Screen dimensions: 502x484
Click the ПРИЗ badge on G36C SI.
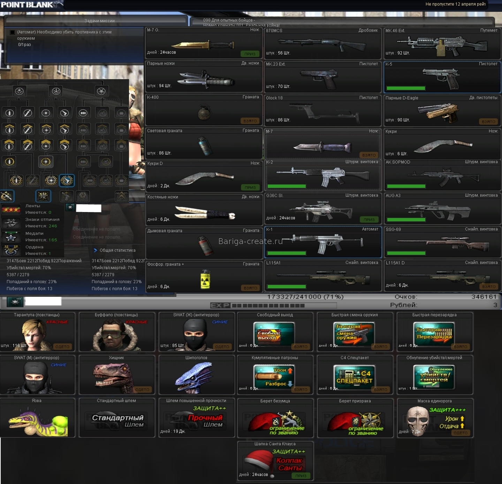coord(369,220)
